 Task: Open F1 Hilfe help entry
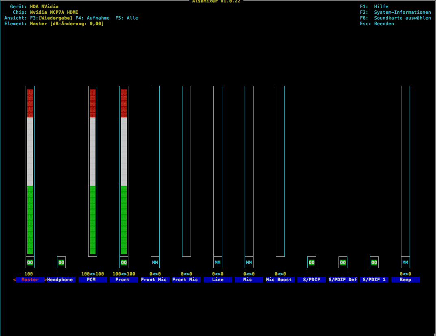click(x=374, y=7)
